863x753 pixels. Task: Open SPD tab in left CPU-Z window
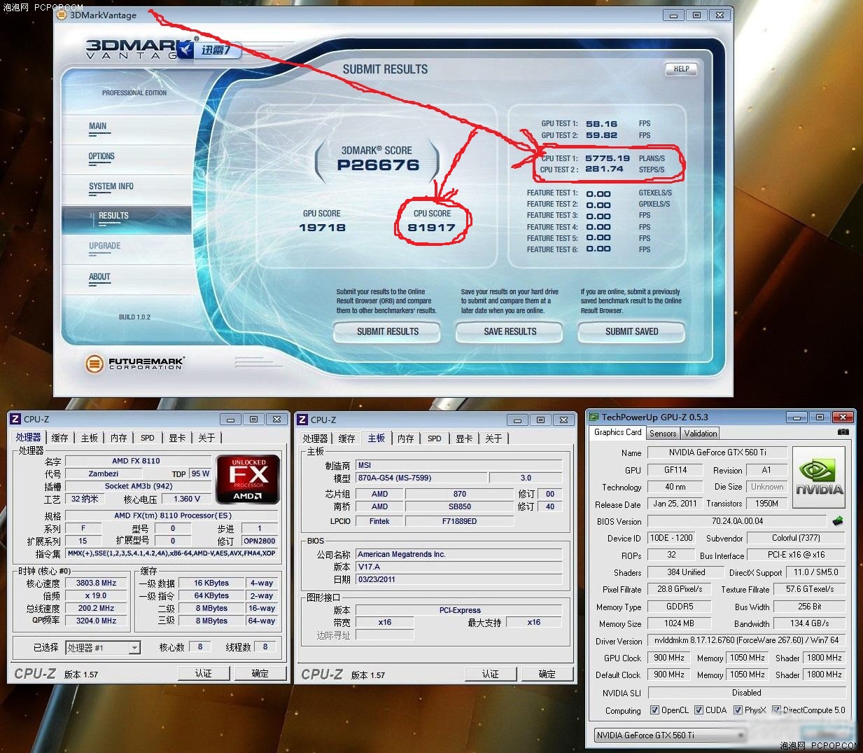(x=147, y=438)
